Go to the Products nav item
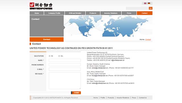182x103 pixels. click(x=93, y=13)
